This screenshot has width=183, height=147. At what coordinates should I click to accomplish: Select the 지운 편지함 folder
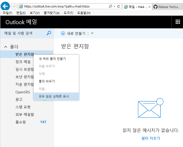point(25,84)
